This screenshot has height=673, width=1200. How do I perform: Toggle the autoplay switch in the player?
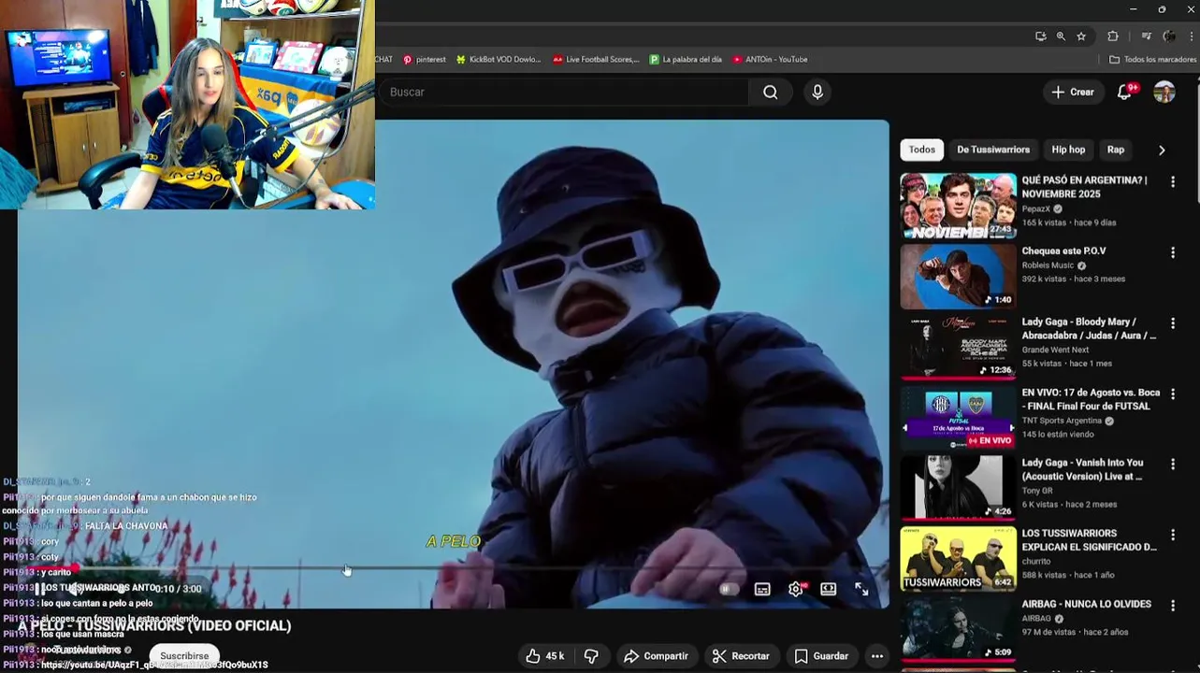click(x=730, y=589)
